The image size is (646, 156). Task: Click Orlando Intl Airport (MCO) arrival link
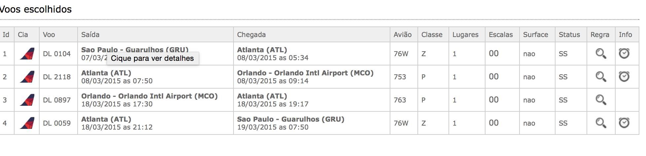pyautogui.click(x=305, y=73)
